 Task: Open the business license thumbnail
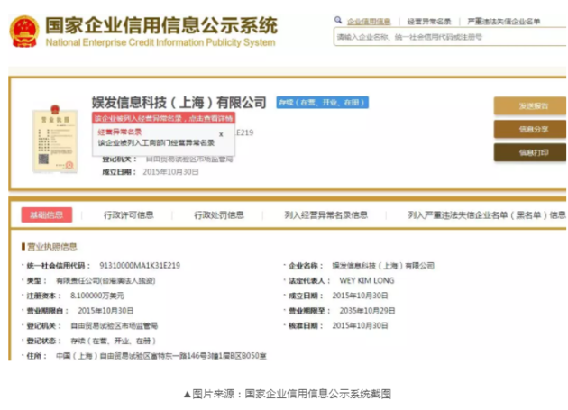[x=55, y=139]
